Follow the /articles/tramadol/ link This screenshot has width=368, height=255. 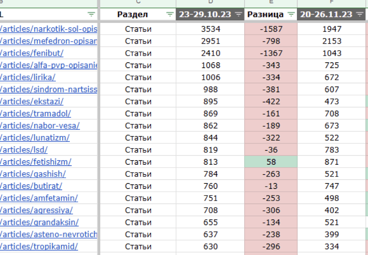(36, 114)
